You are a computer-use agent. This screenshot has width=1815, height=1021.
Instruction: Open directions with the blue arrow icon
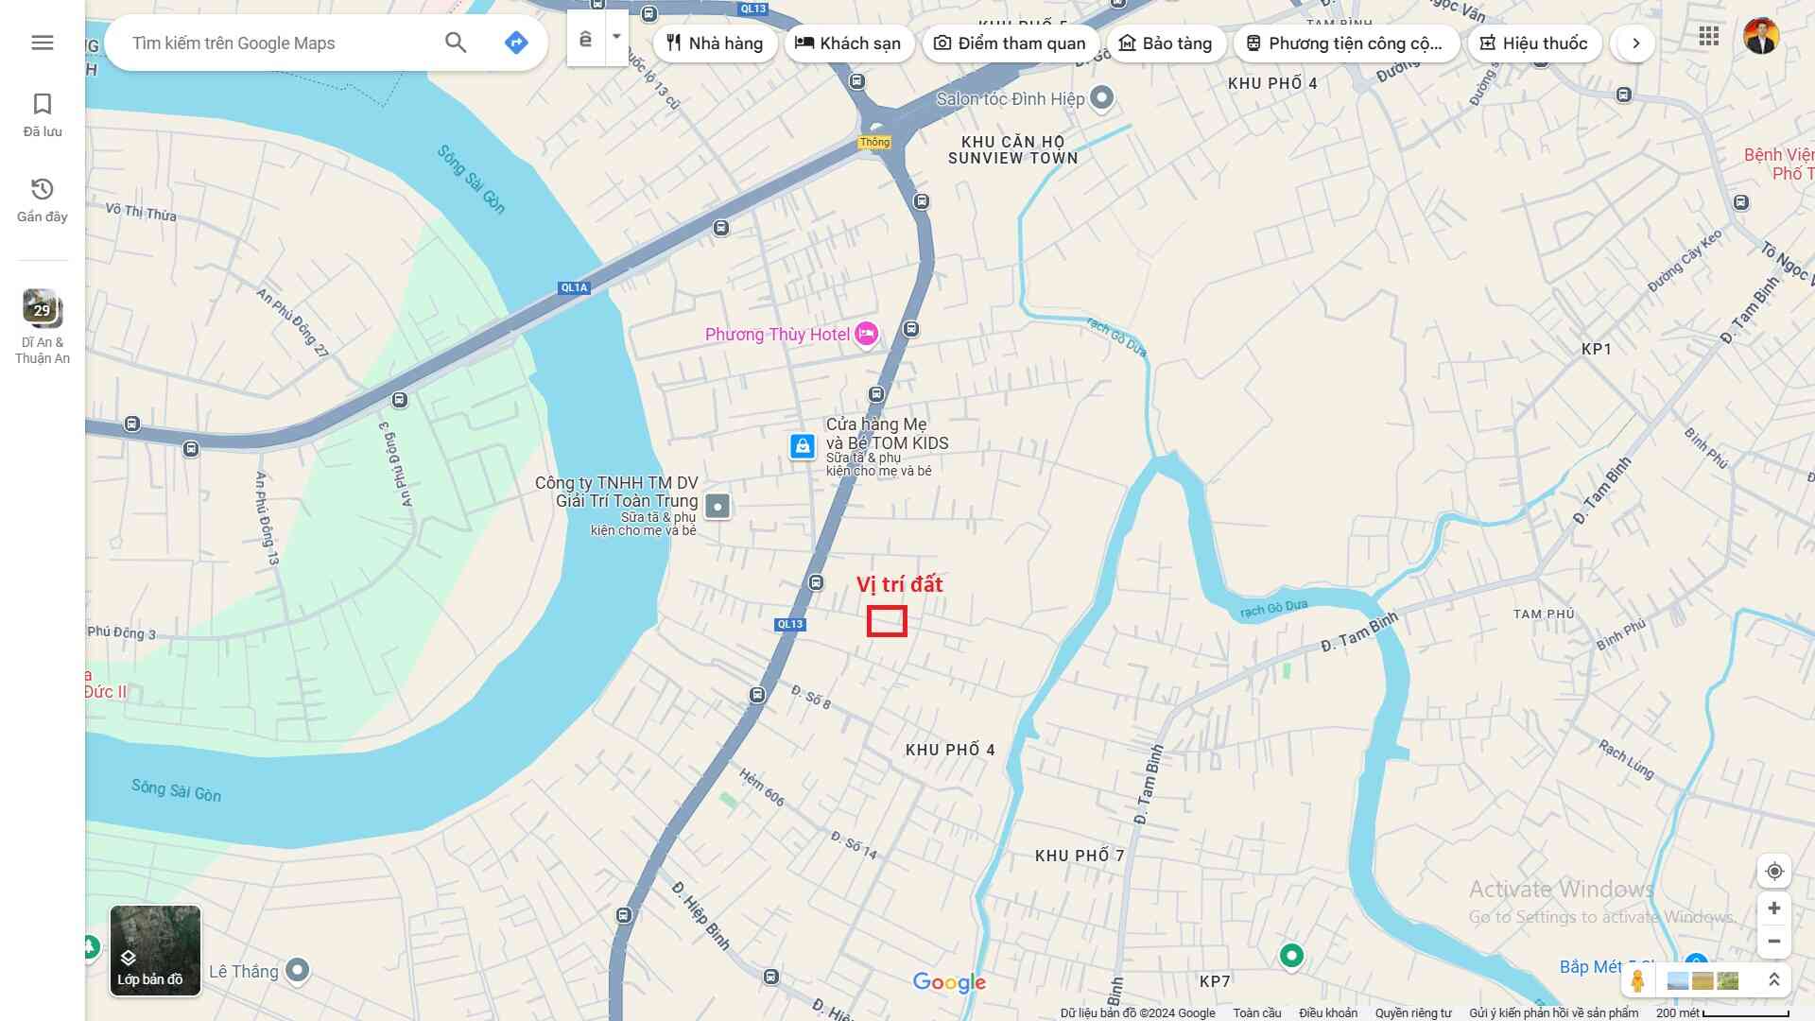click(x=516, y=43)
